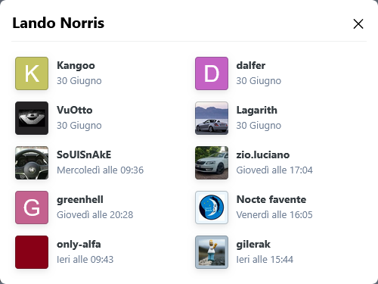Image resolution: width=378 pixels, height=284 pixels.
Task: Click Kangoo's letter K avatar
Action: (x=32, y=73)
